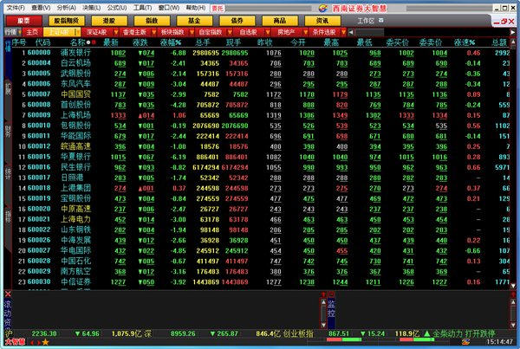Switch to the 板块指数 tab
520x349 pixels.
(172, 32)
